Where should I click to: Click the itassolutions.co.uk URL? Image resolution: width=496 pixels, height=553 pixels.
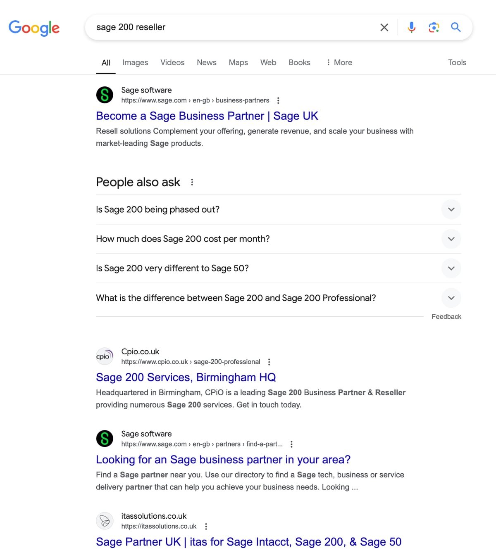159,526
